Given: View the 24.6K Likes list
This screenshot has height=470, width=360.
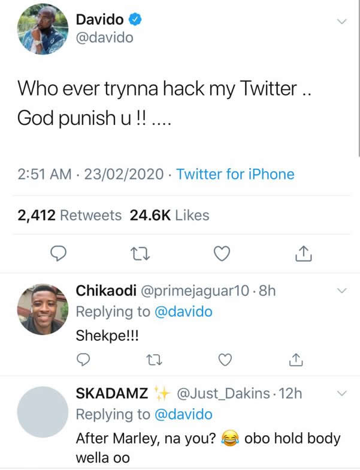Looking at the screenshot, I should pos(170,215).
